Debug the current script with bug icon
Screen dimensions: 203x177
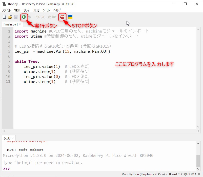[30, 17]
